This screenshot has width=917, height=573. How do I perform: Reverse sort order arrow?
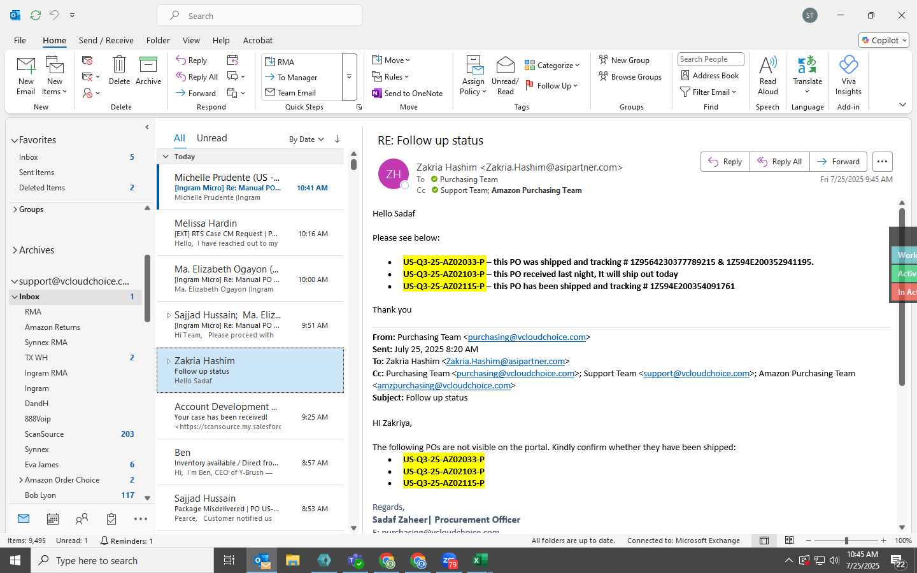tap(337, 139)
